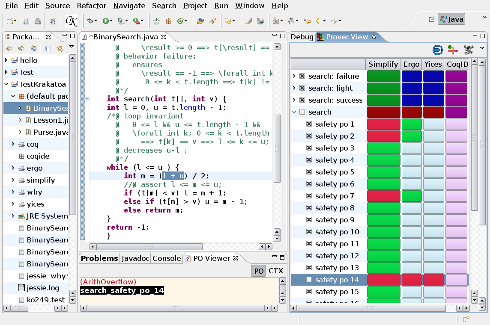The image size is (490, 325).
Task: Click the Java perspective button
Action: point(451,19)
